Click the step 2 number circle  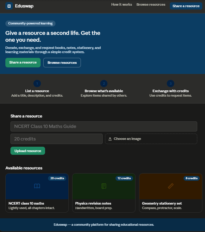coord(104,83)
